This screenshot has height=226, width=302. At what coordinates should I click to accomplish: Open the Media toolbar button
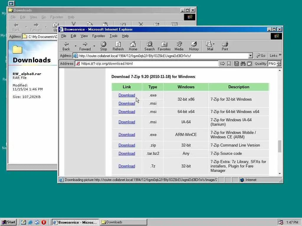pyautogui.click(x=179, y=46)
